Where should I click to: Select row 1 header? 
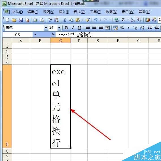[7, 46]
